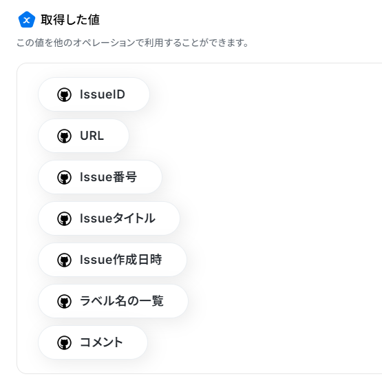Click the GitHub icon beside コメント

pos(64,342)
